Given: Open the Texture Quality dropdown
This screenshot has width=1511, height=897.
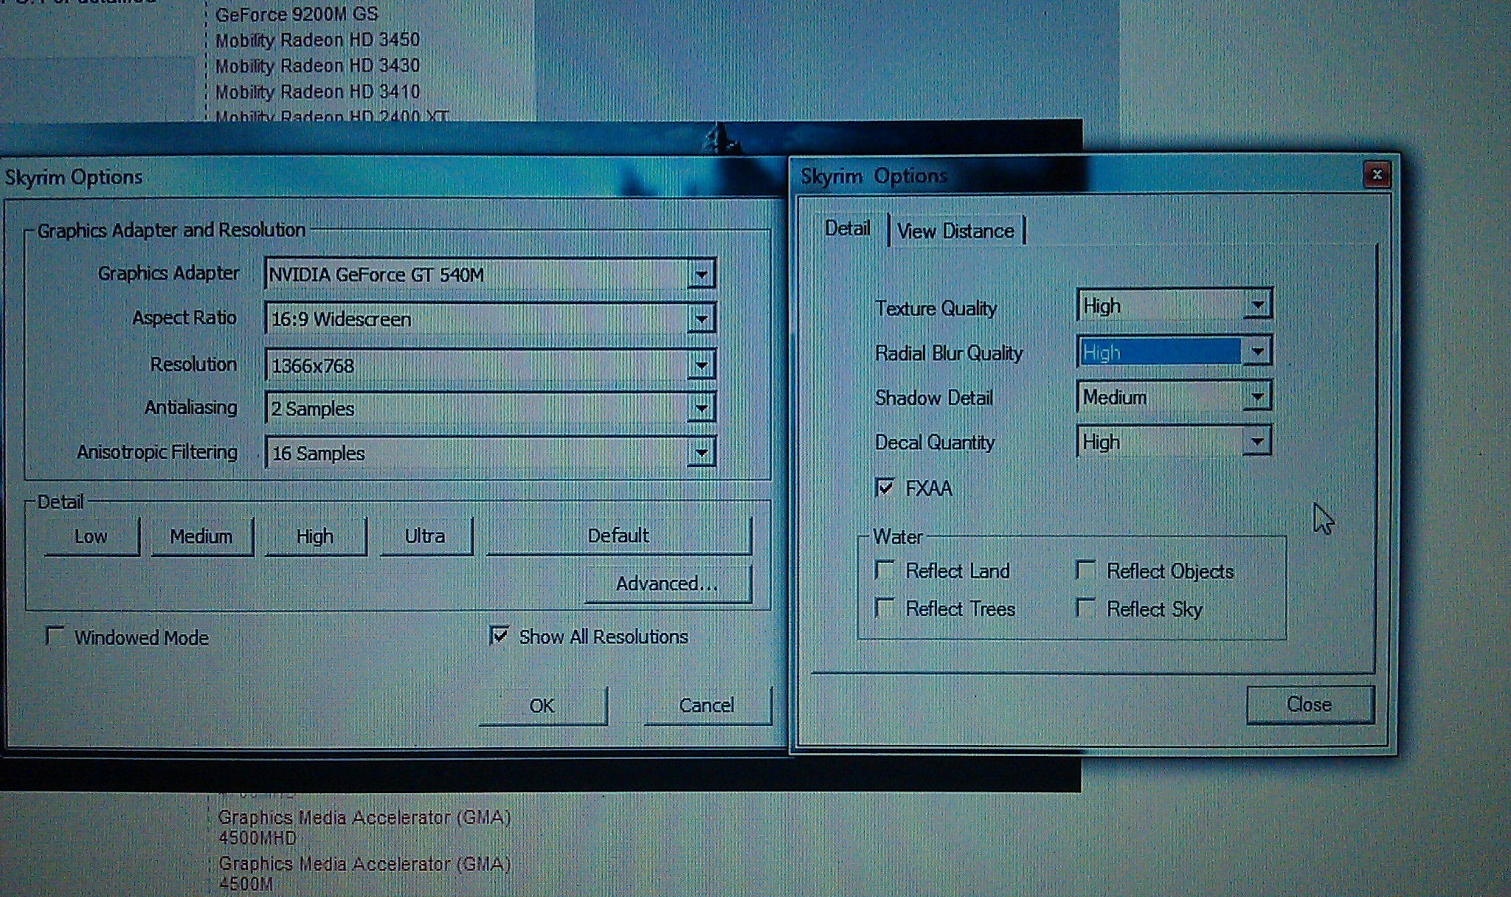Looking at the screenshot, I should (x=1174, y=305).
